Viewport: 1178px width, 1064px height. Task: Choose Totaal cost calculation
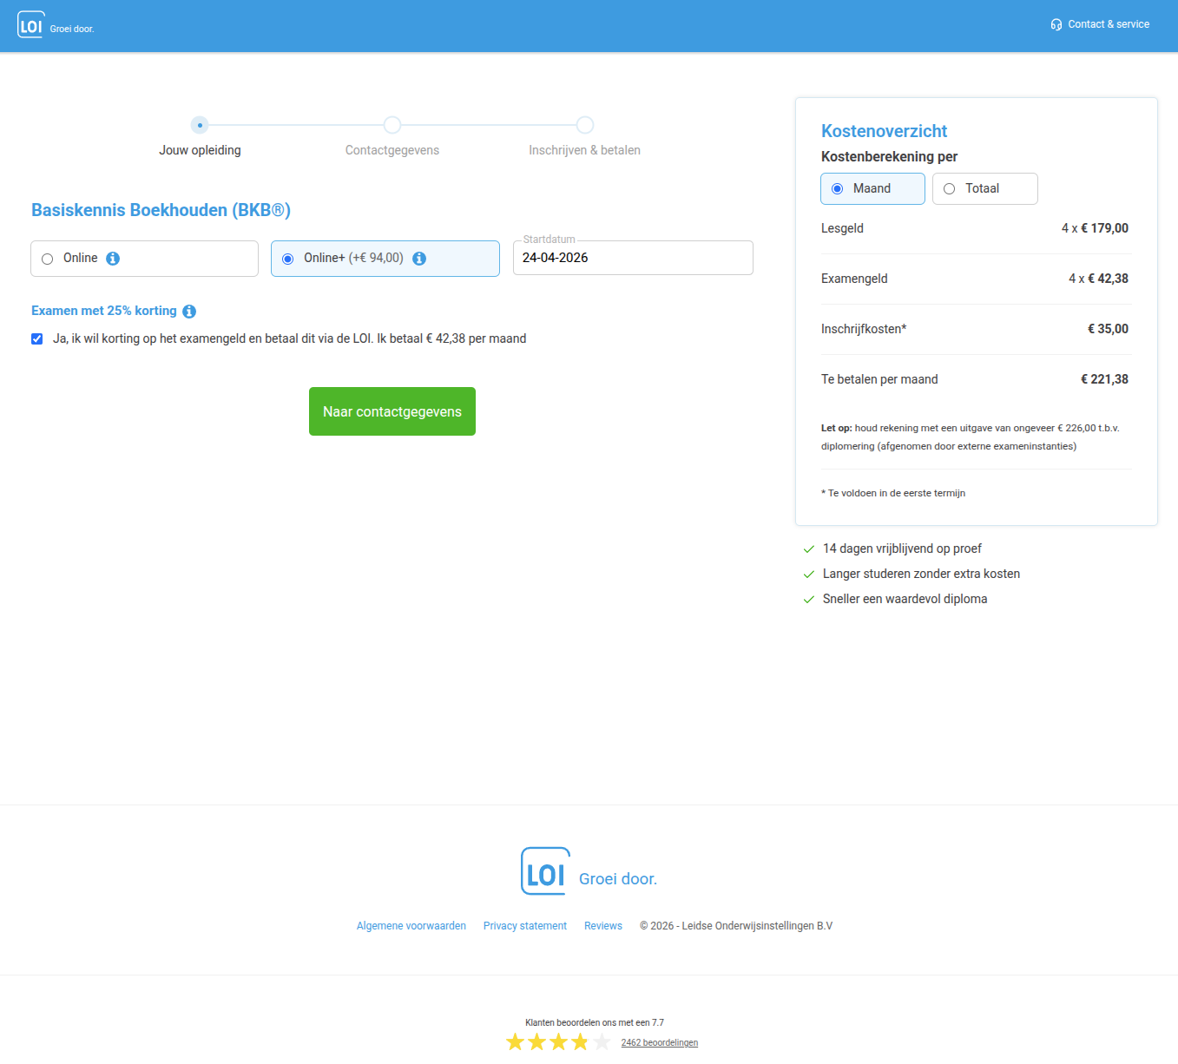984,188
